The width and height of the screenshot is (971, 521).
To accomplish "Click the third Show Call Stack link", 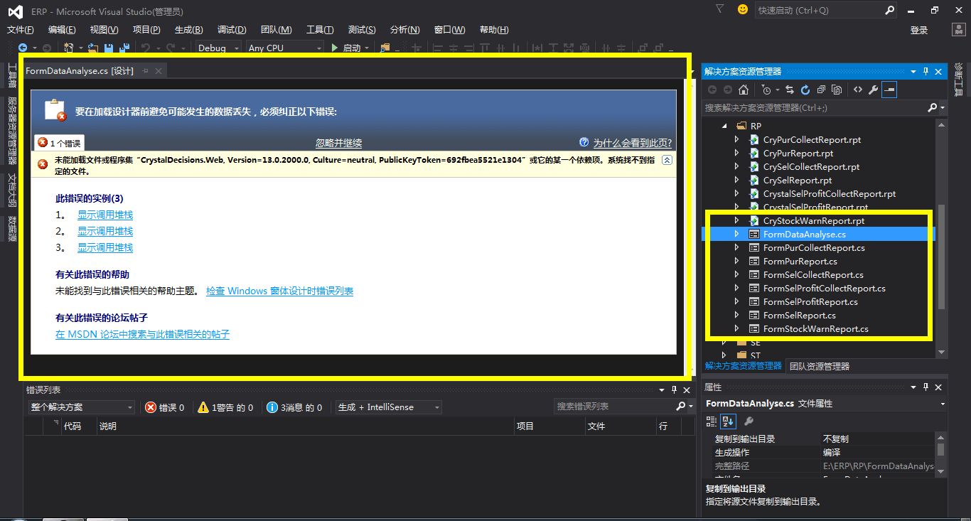I will (x=105, y=247).
